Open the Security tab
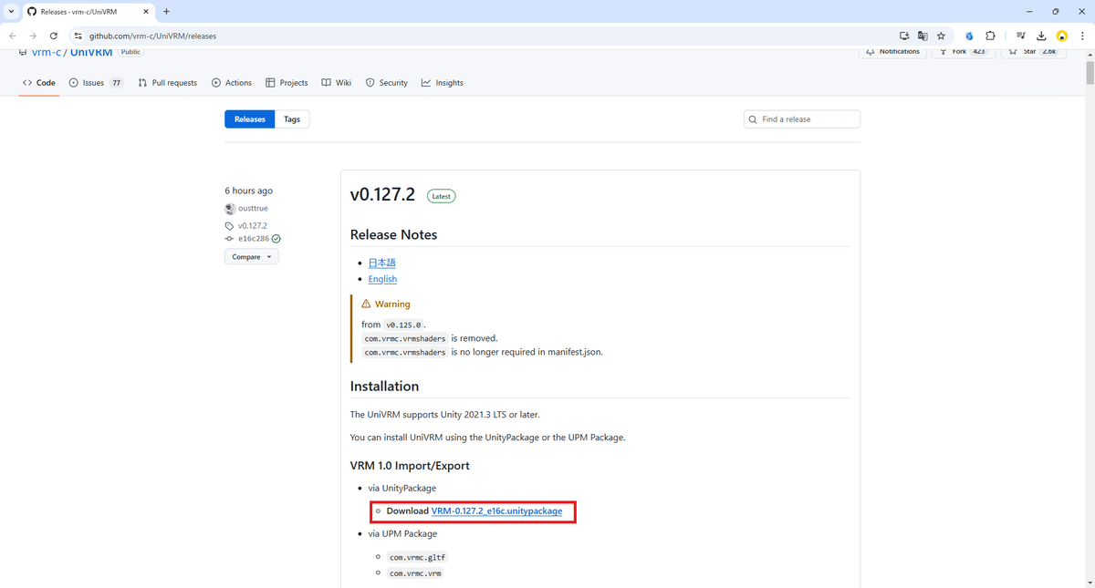The height and width of the screenshot is (588, 1095). point(387,82)
